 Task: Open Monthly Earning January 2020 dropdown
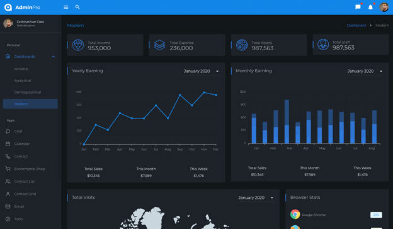[365, 71]
